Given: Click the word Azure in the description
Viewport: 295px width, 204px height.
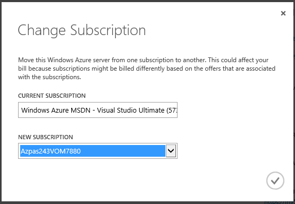Looking at the screenshot, I should point(83,60).
